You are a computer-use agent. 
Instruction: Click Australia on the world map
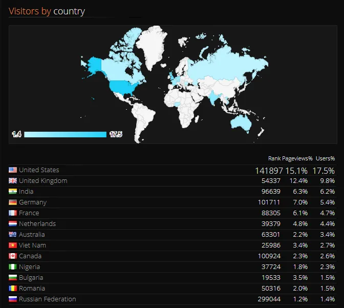click(241, 122)
